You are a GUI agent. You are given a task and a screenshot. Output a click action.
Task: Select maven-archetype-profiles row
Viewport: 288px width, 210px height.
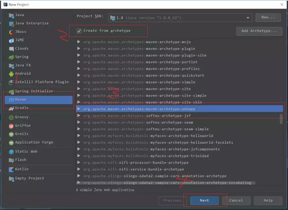coord(179,69)
